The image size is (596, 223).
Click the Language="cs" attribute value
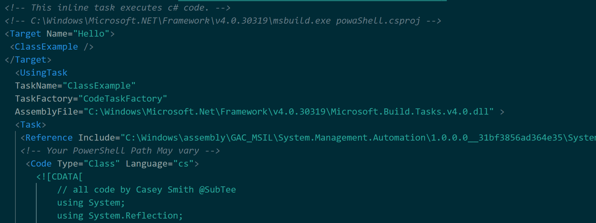(x=183, y=164)
